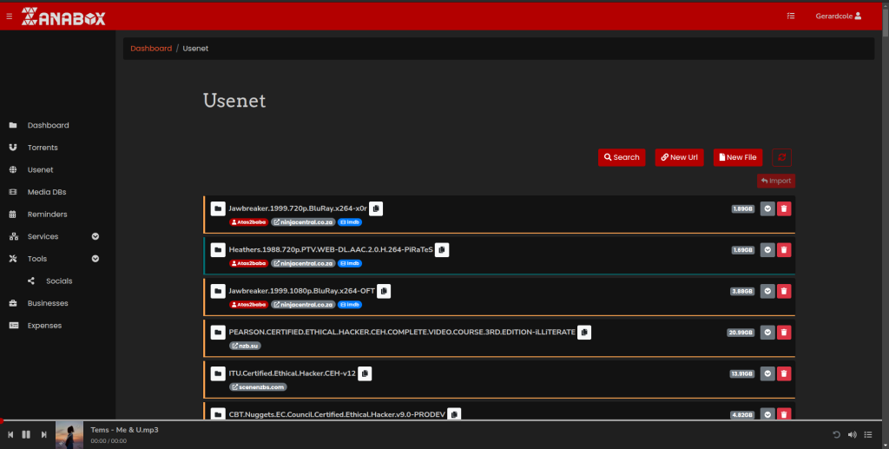Image resolution: width=889 pixels, height=449 pixels.
Task: Expand options for ITU CEH-v12 entry
Action: click(x=767, y=373)
